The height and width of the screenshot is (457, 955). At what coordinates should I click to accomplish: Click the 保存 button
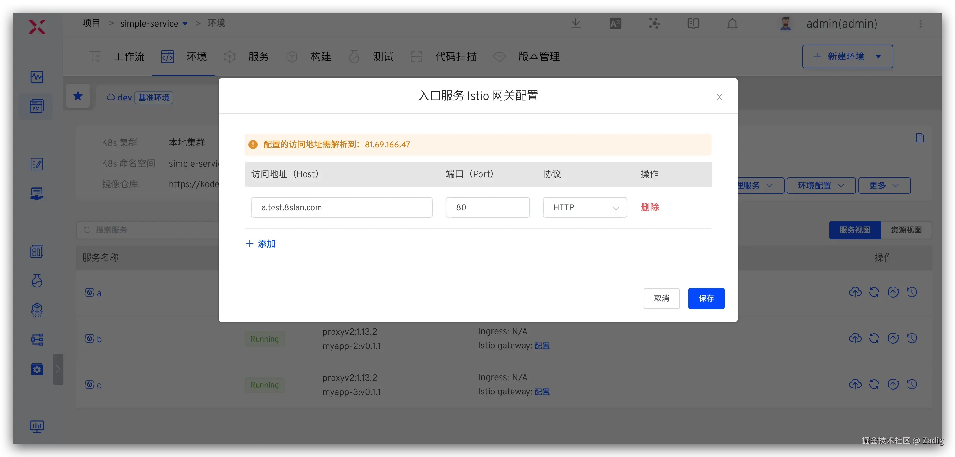click(706, 298)
